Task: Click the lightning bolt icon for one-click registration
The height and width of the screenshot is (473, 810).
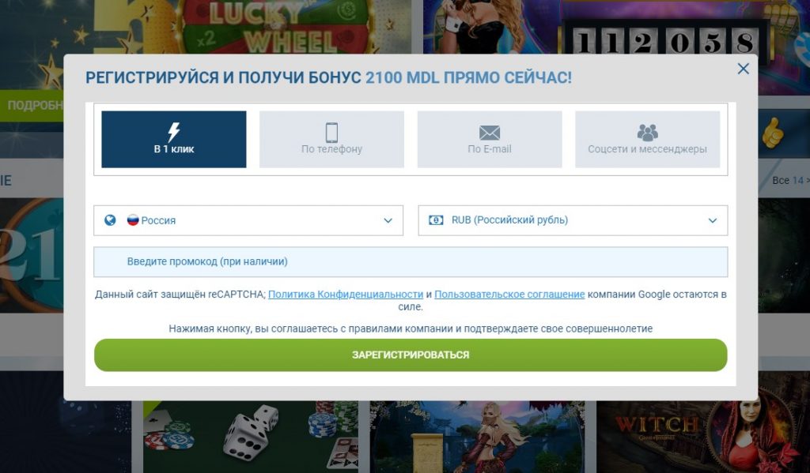Action: [x=173, y=132]
